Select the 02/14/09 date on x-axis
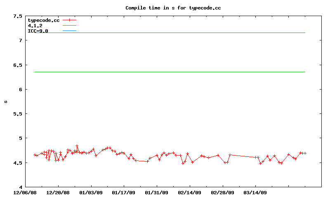The width and height of the screenshot is (330, 198). [189, 192]
